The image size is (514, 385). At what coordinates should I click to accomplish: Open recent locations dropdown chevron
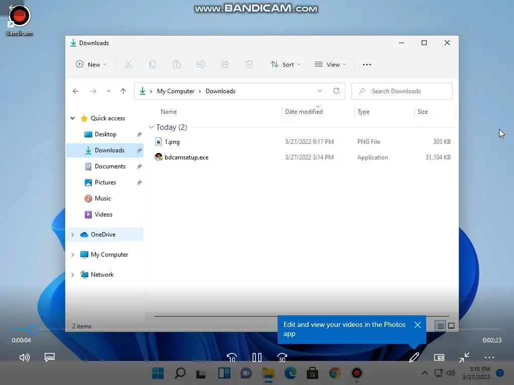[x=108, y=91]
